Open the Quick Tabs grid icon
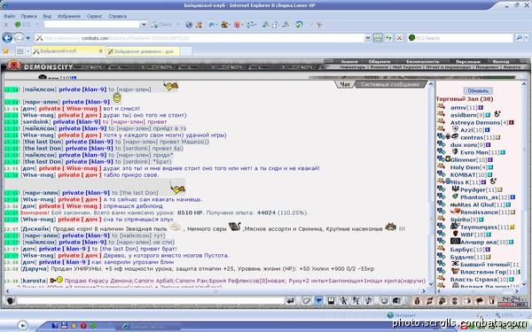The width and height of the screenshot is (532, 332). click(20, 51)
